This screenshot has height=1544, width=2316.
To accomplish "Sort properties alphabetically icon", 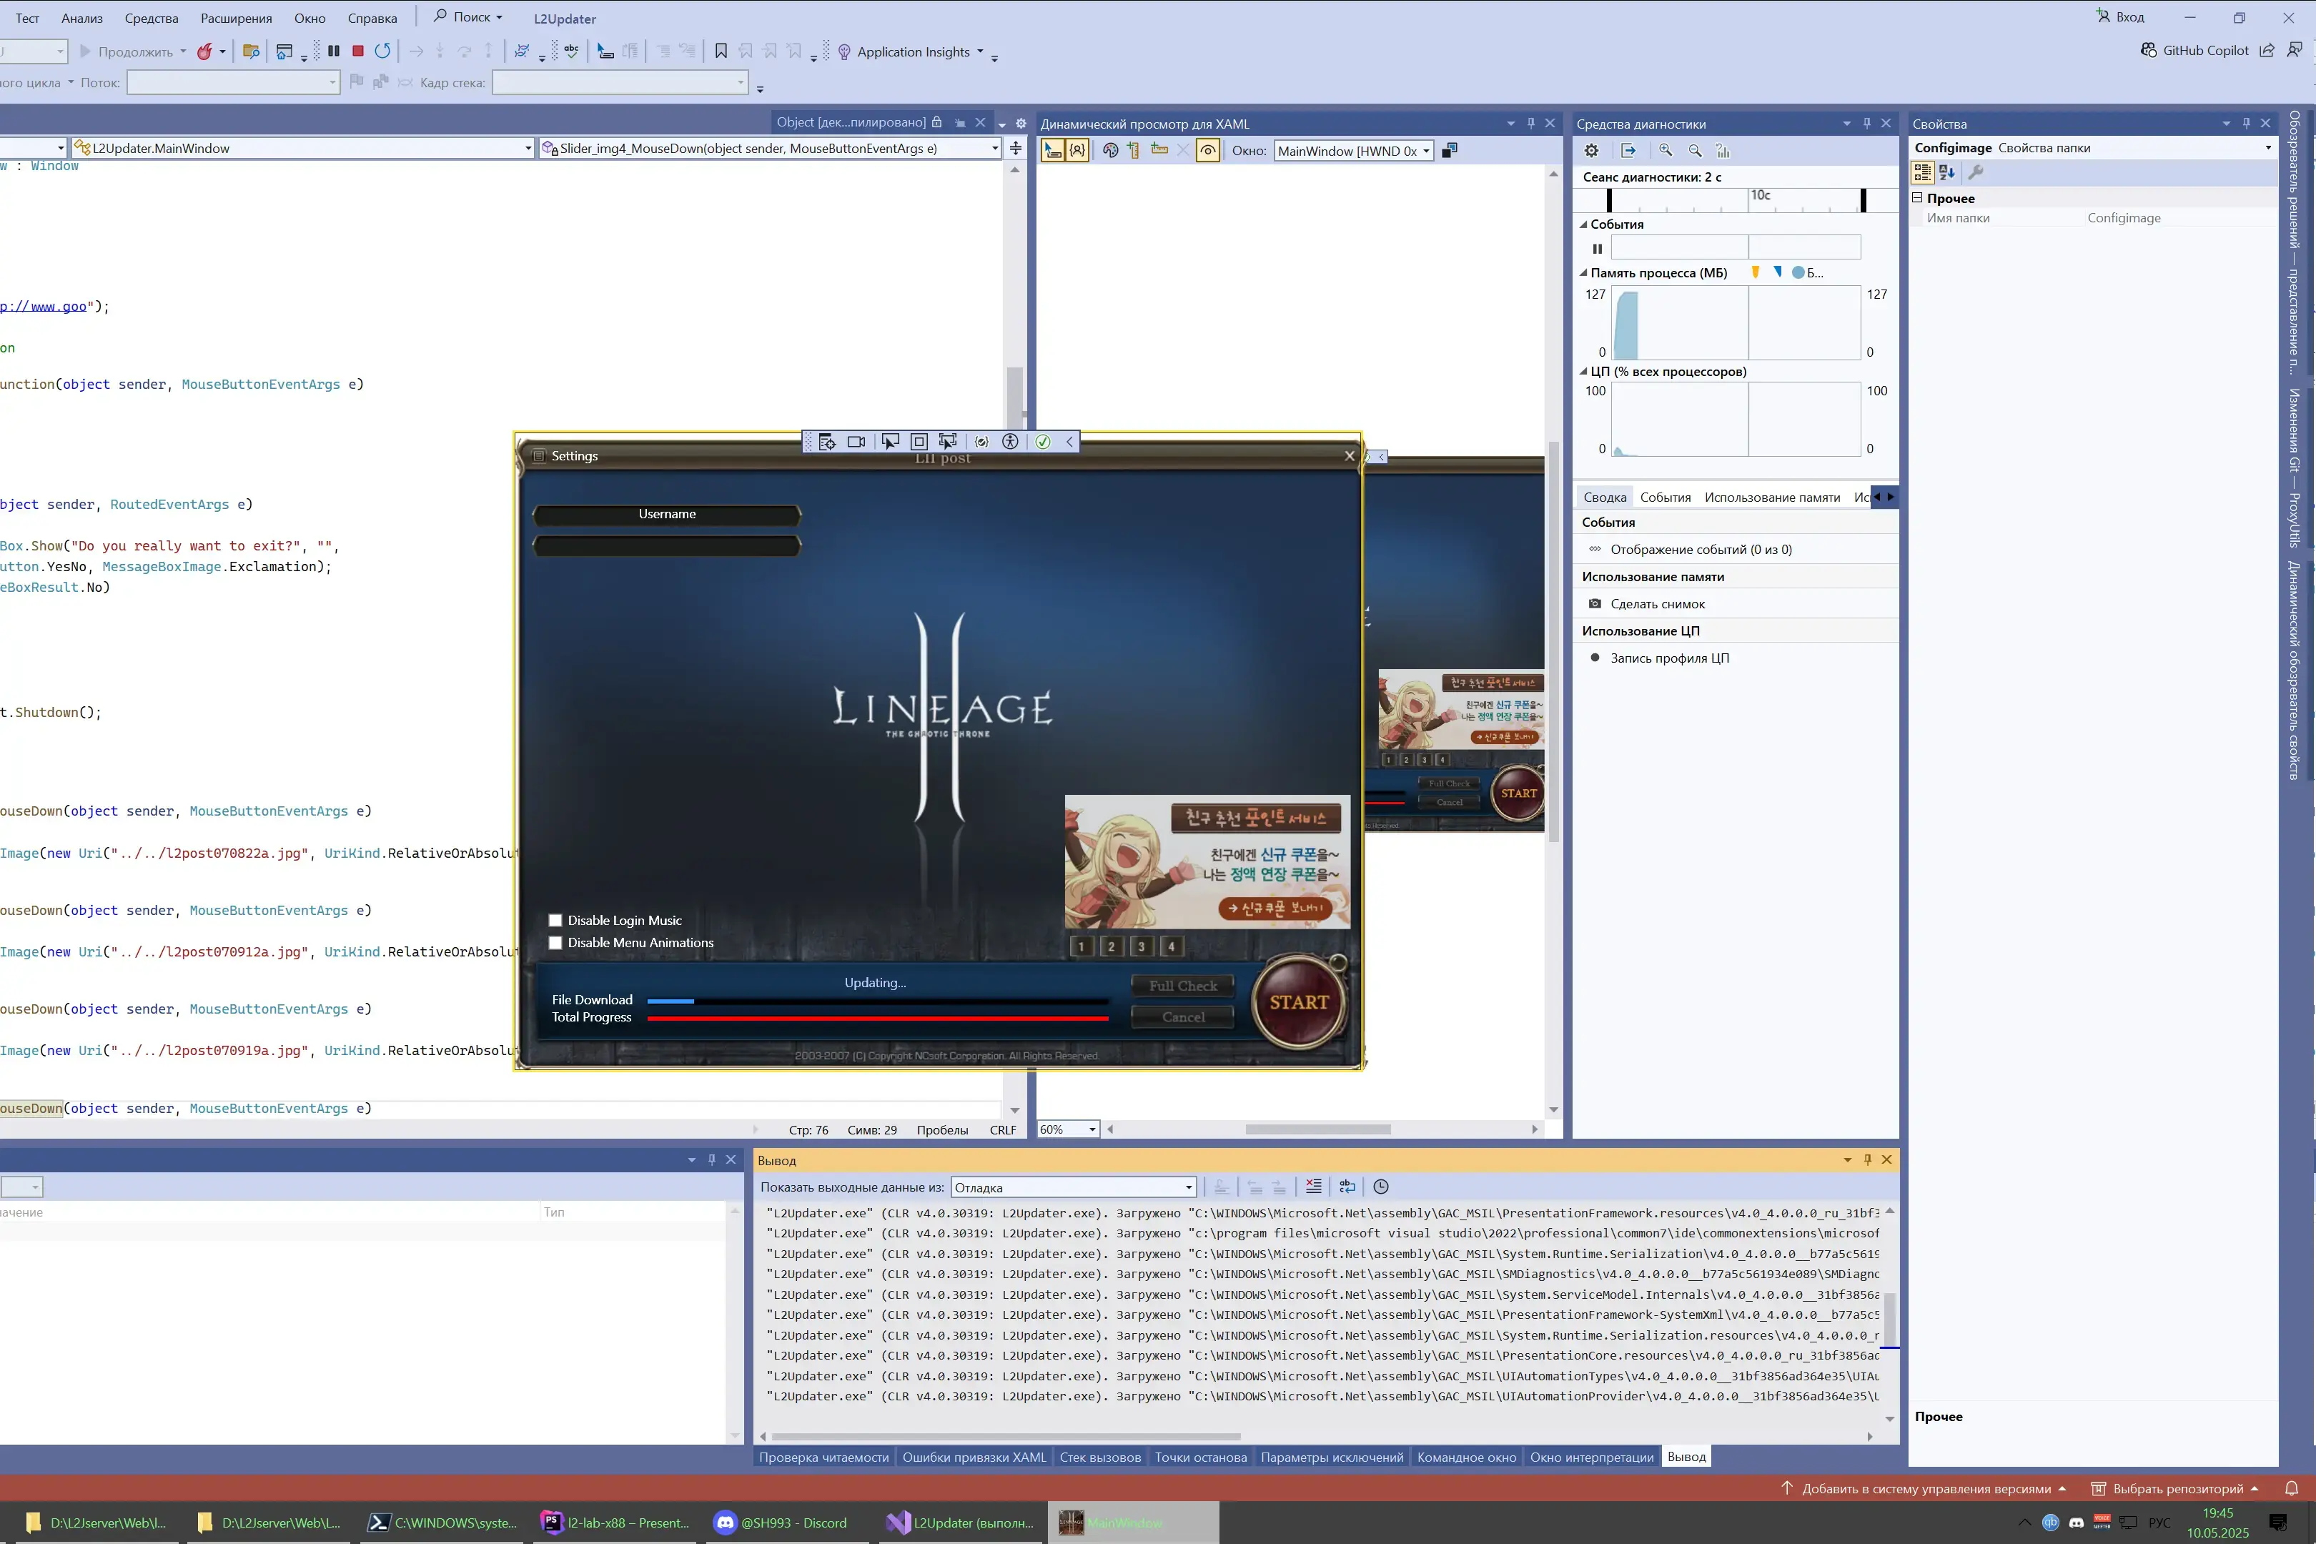I will 1946,172.
